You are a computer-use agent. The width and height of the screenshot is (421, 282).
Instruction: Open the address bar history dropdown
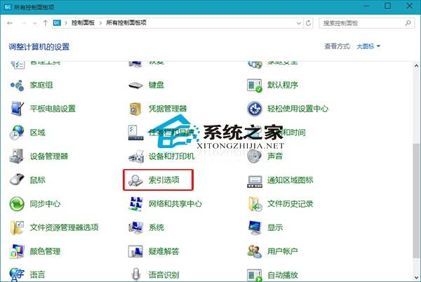click(299, 23)
